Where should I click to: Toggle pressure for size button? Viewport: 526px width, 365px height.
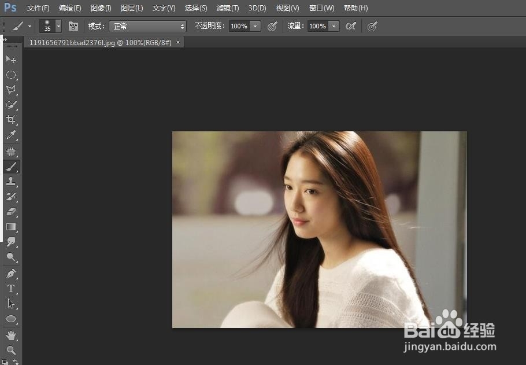(372, 26)
